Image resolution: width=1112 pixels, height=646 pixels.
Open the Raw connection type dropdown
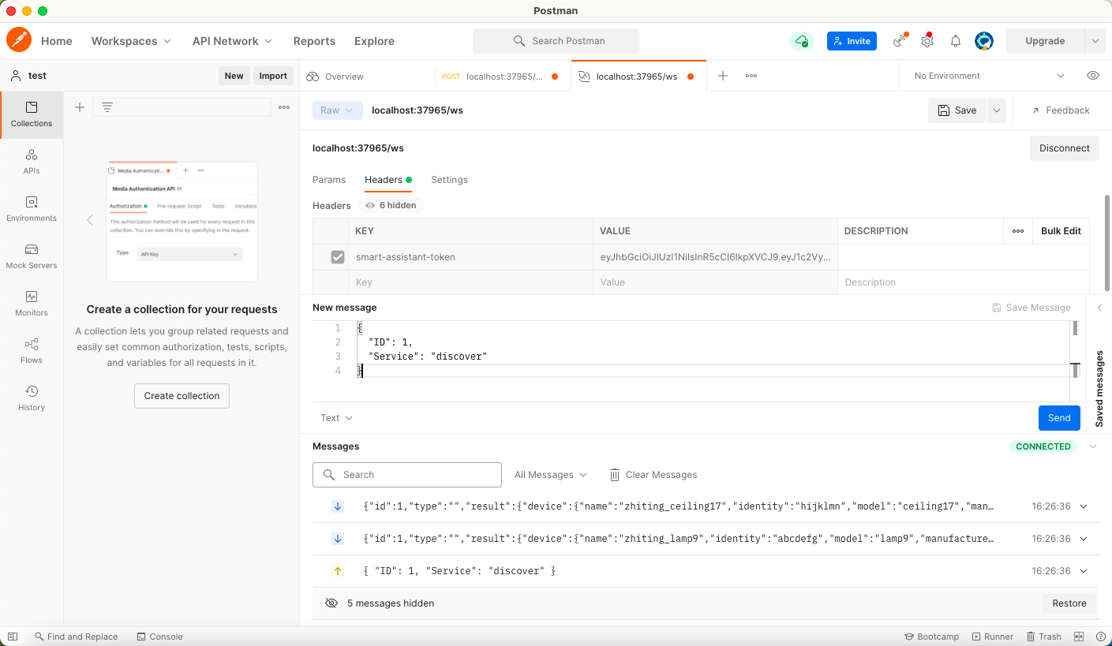338,110
